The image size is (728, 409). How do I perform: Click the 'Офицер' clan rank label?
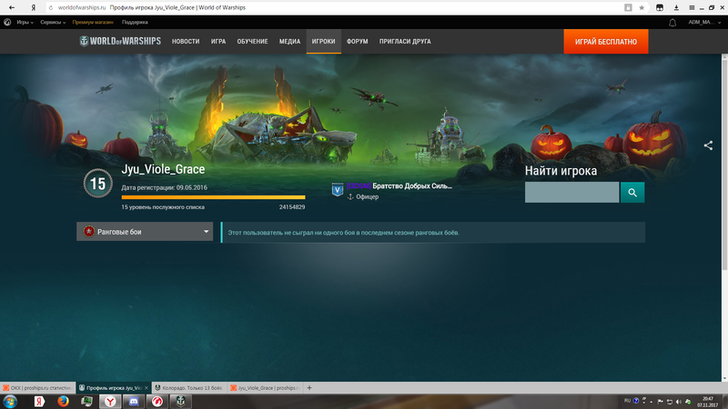[368, 197]
